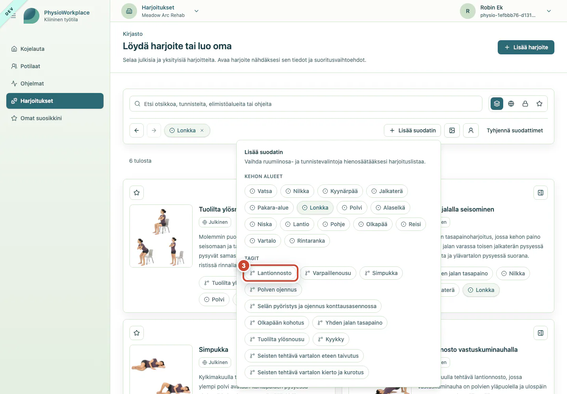Click the Meadow Arc Rehab clinic icon
The height and width of the screenshot is (394, 567).
[x=129, y=11]
